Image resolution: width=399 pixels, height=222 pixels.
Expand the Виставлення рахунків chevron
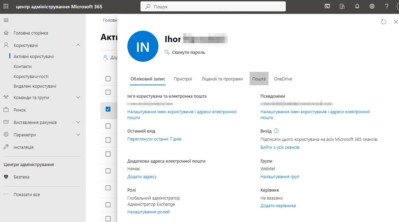[x=78, y=122]
